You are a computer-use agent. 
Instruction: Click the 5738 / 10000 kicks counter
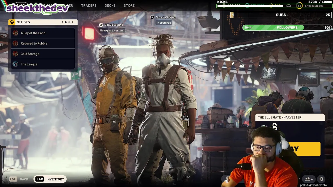(320, 2)
